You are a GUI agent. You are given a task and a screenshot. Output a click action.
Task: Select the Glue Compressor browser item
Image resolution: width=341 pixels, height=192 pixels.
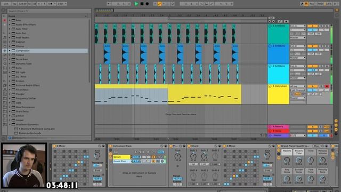25,107
